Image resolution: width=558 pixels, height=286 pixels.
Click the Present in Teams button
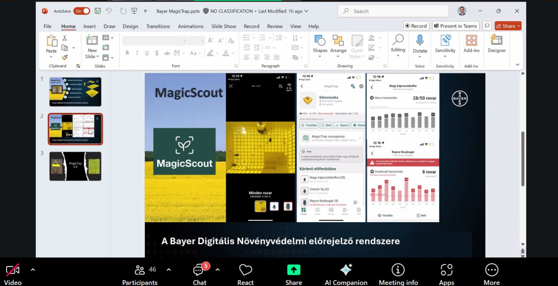pos(455,26)
